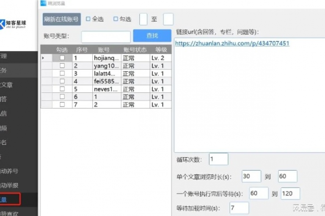Screen dimensions: 325x216
Task: Sort by the 账号状态 column header
Action: (x=135, y=50)
